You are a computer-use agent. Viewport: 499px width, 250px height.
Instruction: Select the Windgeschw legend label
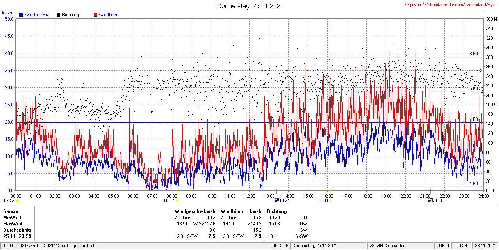point(37,15)
